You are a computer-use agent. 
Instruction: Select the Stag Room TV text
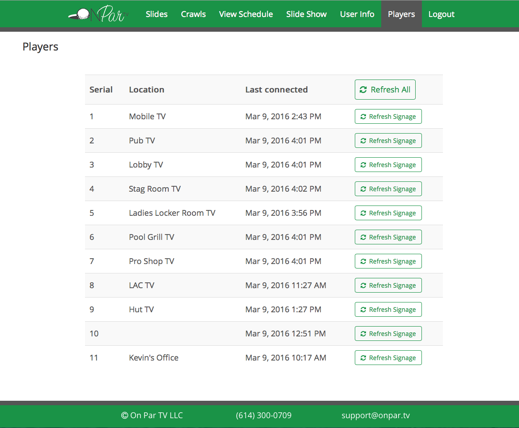pos(154,189)
